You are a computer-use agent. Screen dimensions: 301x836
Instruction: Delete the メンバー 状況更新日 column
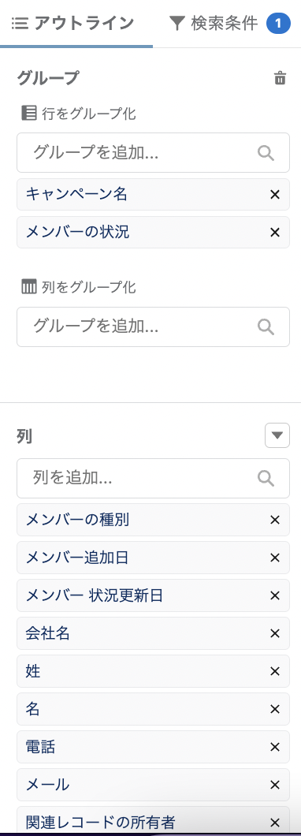pos(275,595)
